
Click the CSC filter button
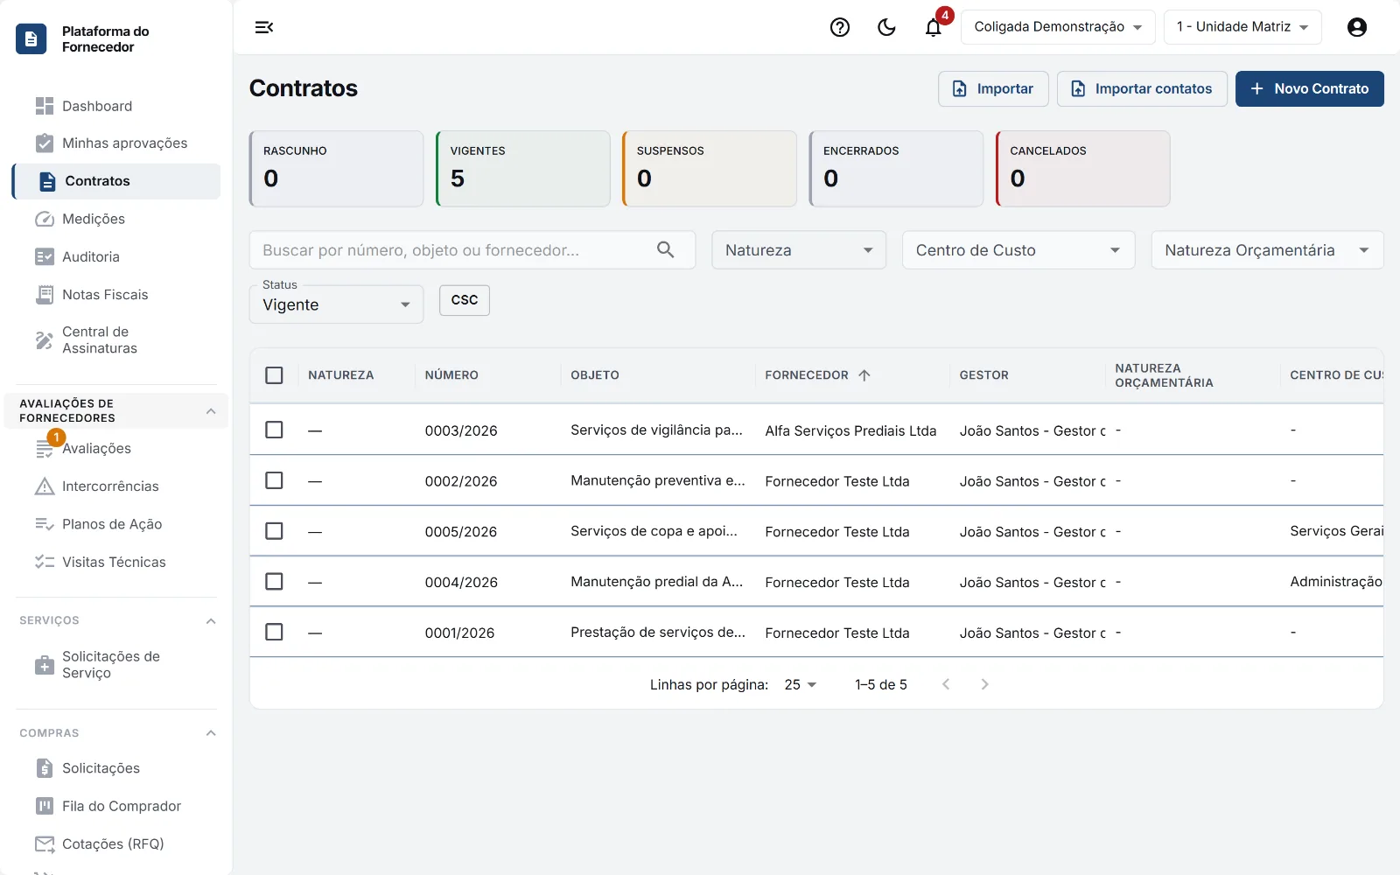coord(465,300)
